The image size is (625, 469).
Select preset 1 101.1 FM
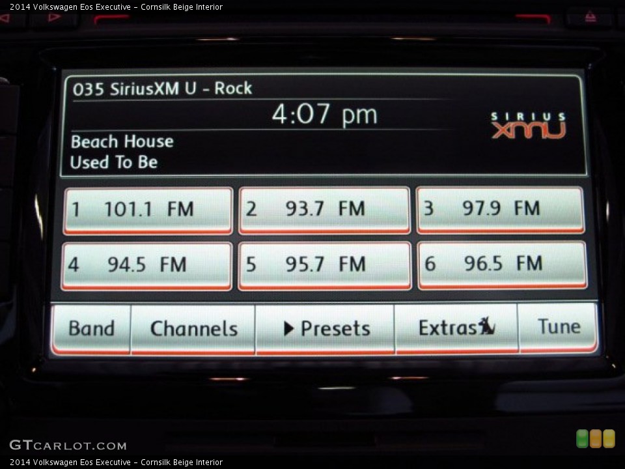tap(148, 210)
